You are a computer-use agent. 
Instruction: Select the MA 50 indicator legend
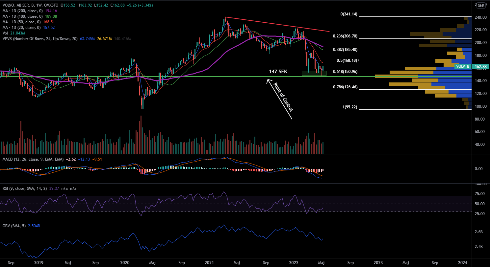[21, 22]
